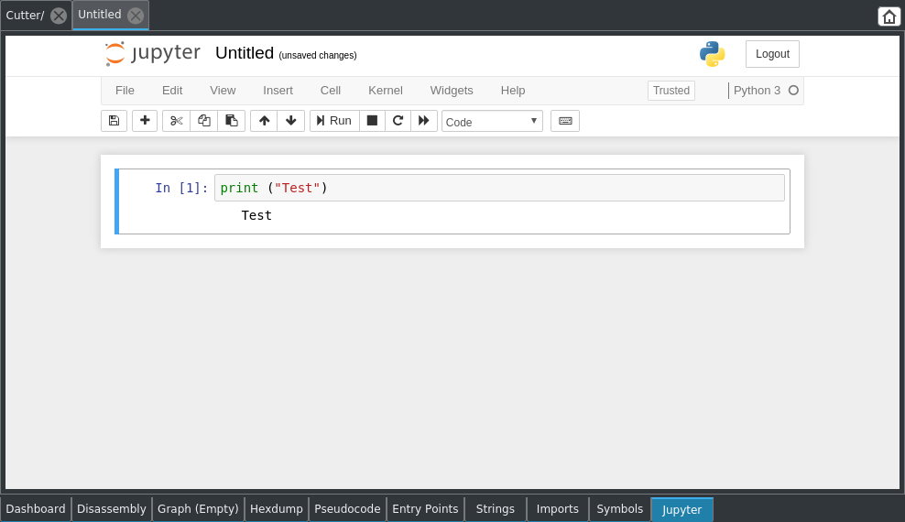905x522 pixels.
Task: Click the Logout button
Action: pos(772,54)
